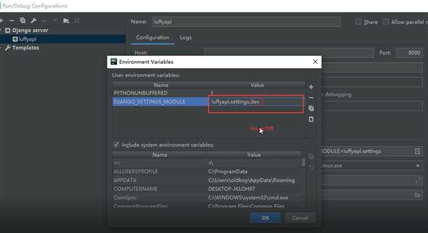Toggle Allow parallel run checkbox

[x=386, y=22]
